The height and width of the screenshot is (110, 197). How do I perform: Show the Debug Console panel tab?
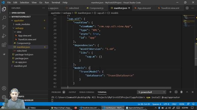pyautogui.click(x=87, y=92)
